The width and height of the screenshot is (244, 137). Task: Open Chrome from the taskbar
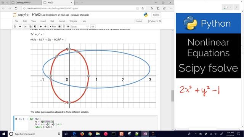coord(90,134)
